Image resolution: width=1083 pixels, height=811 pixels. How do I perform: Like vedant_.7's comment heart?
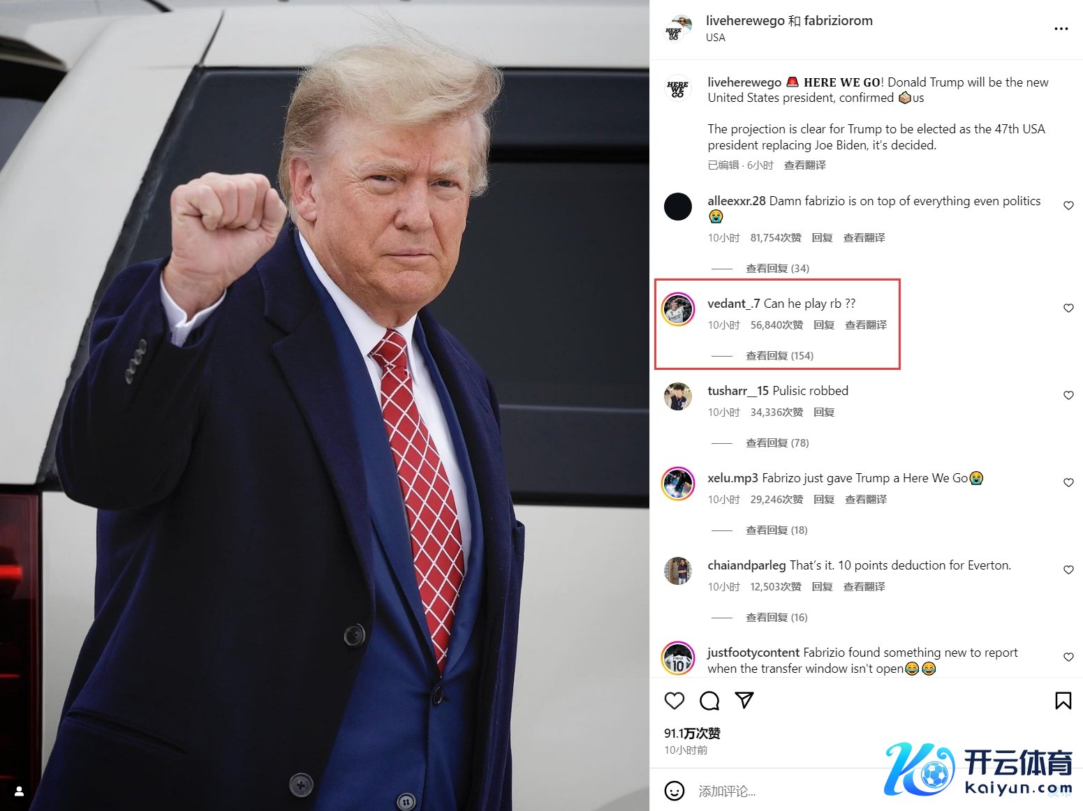[x=1068, y=308]
